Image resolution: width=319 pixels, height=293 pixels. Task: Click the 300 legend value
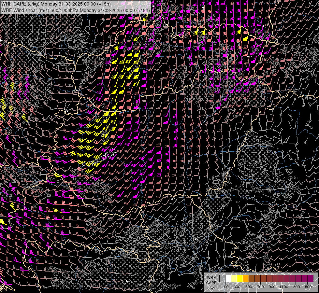point(237,287)
